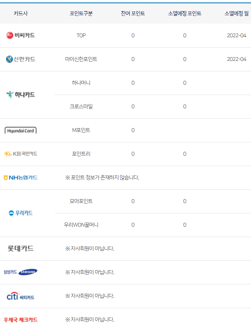Click the Woori Card (우리카드) logo

point(20,213)
